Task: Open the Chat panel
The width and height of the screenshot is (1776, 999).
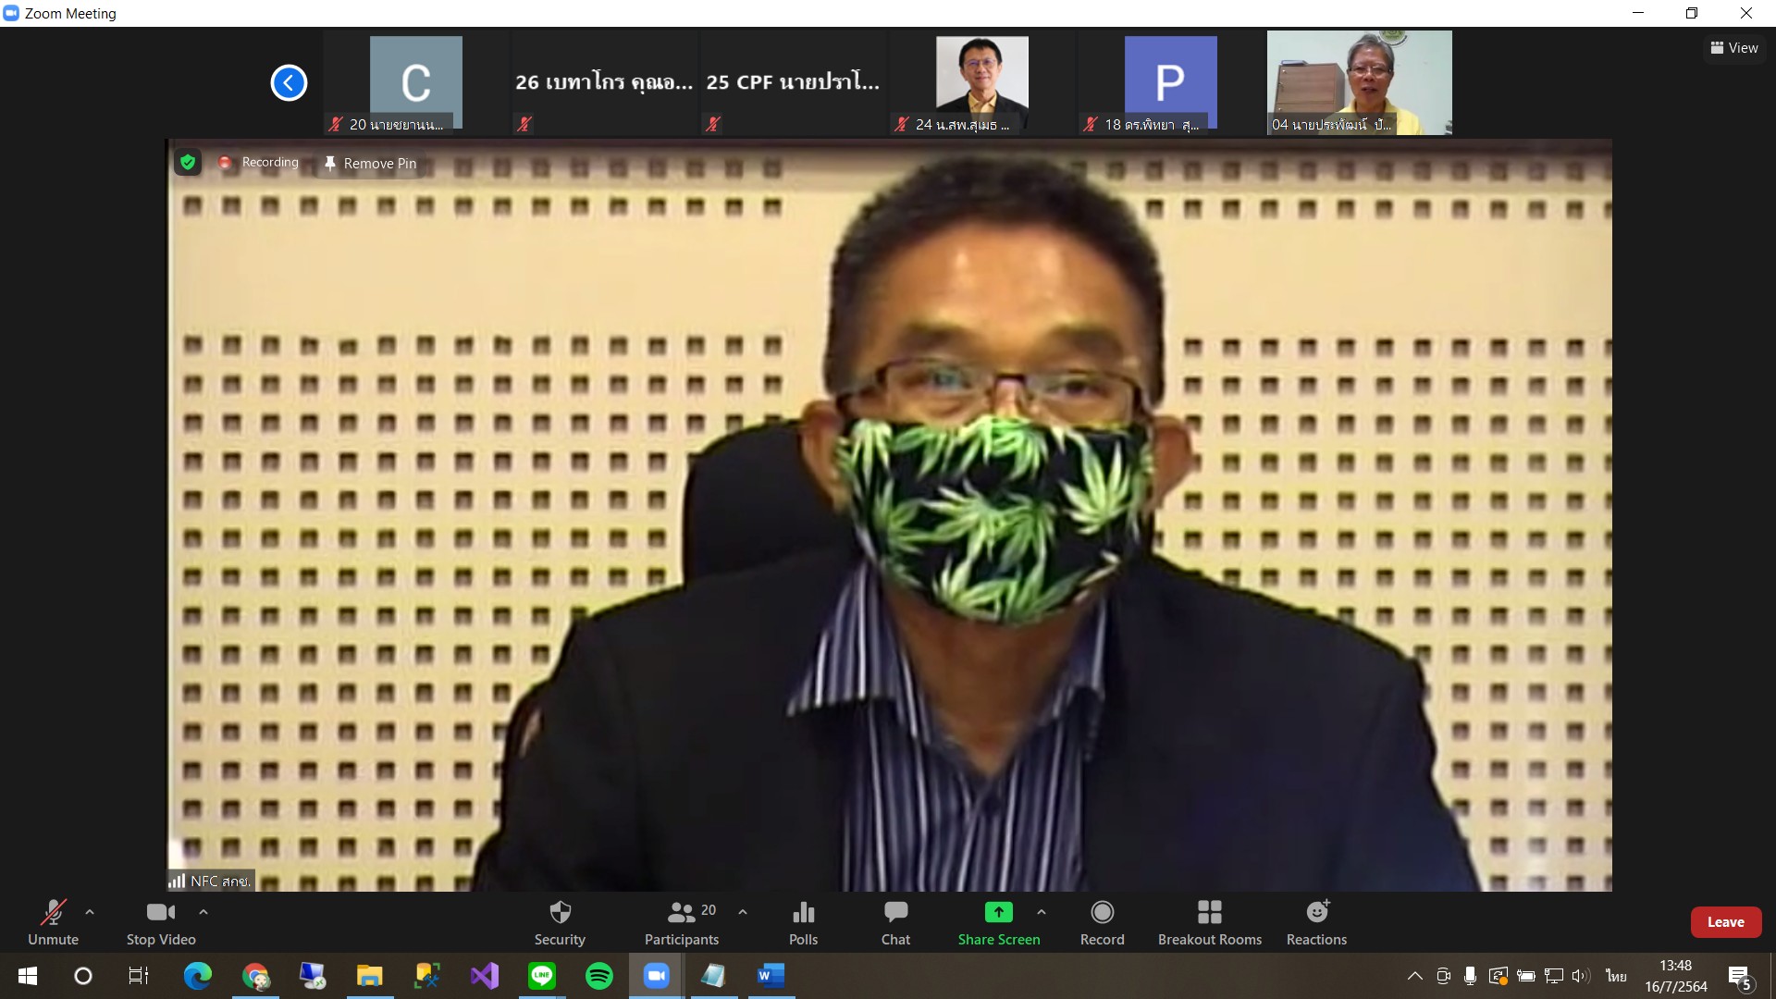Action: pyautogui.click(x=895, y=922)
